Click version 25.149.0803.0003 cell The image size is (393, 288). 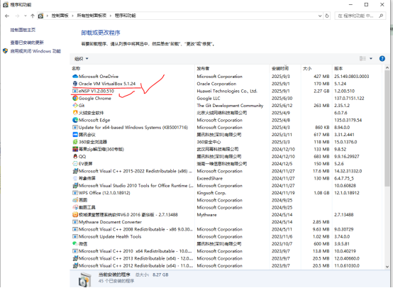point(351,76)
